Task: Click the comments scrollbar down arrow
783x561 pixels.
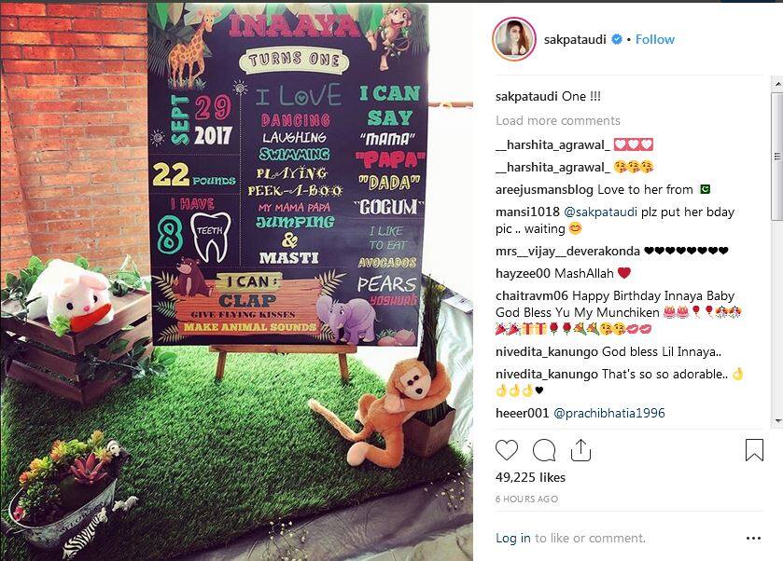Action: coord(777,421)
